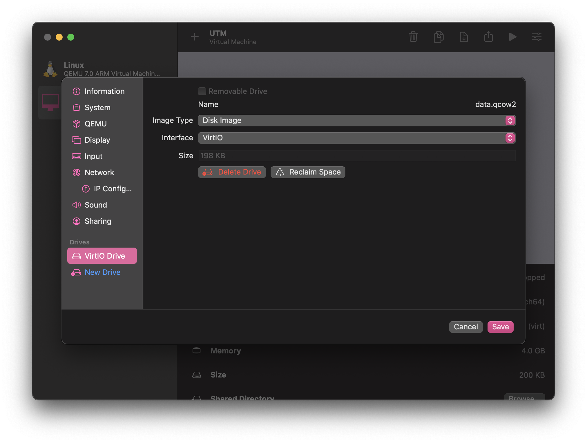The image size is (587, 443).
Task: Click the trash icon to delete VM
Action: click(413, 37)
